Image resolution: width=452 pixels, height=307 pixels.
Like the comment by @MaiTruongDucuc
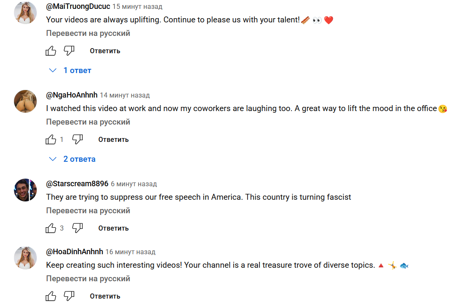[51, 51]
